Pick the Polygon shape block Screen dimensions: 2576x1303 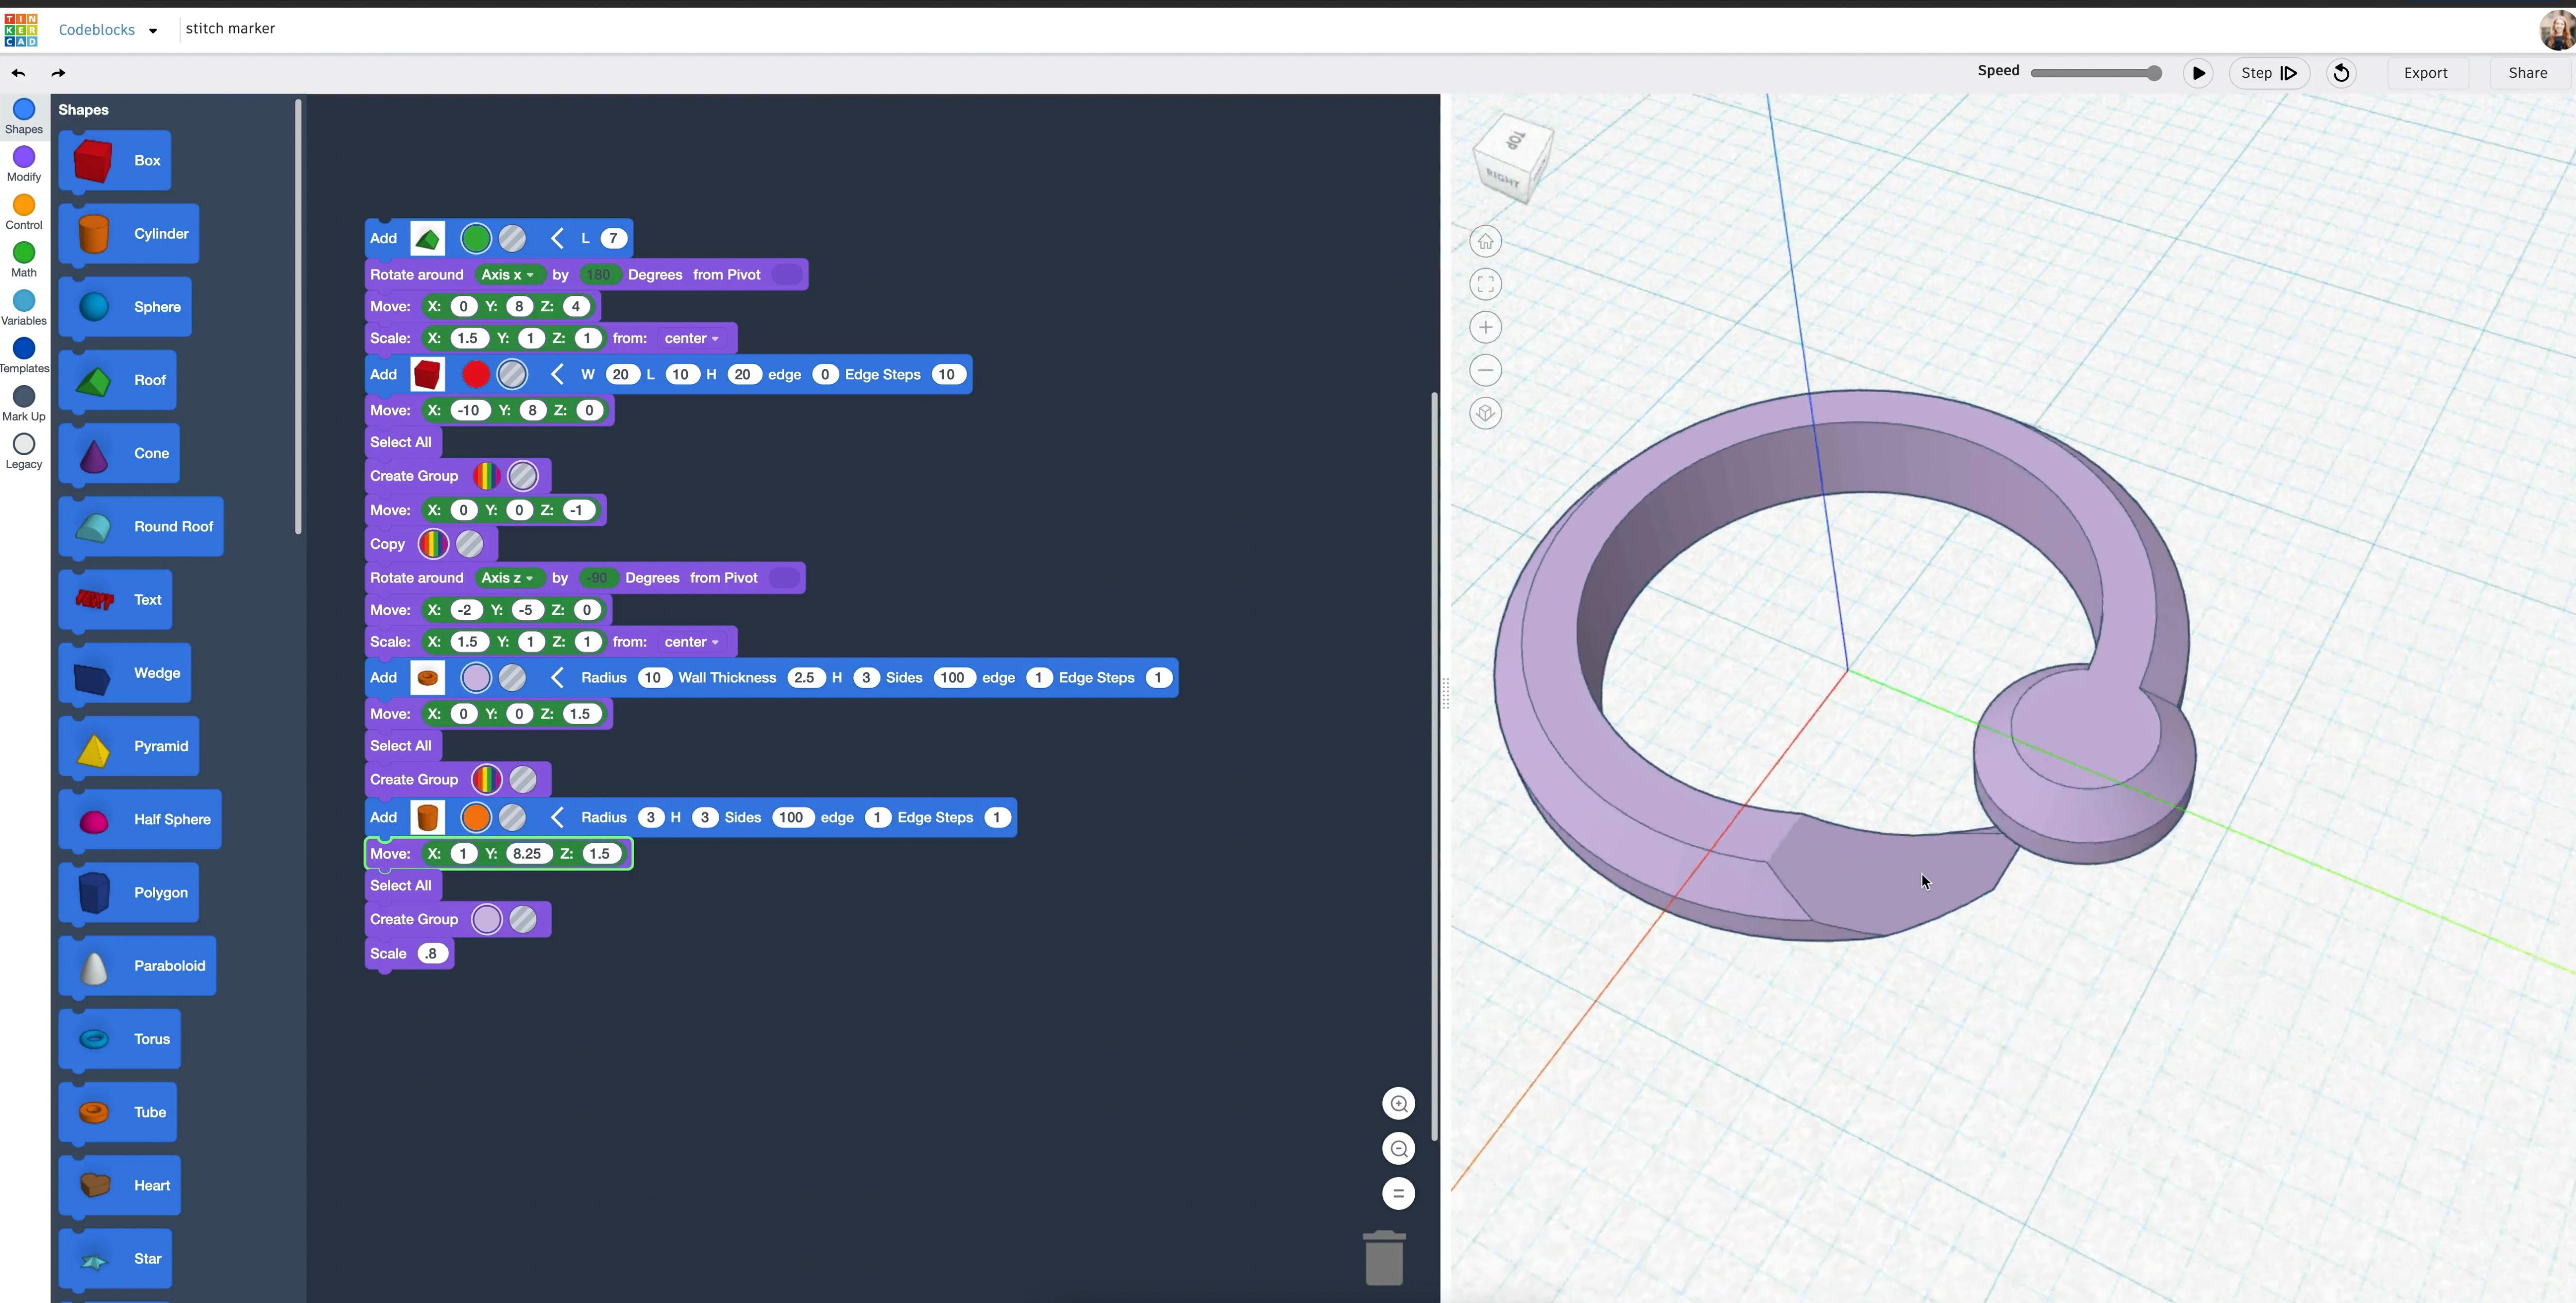pos(129,893)
